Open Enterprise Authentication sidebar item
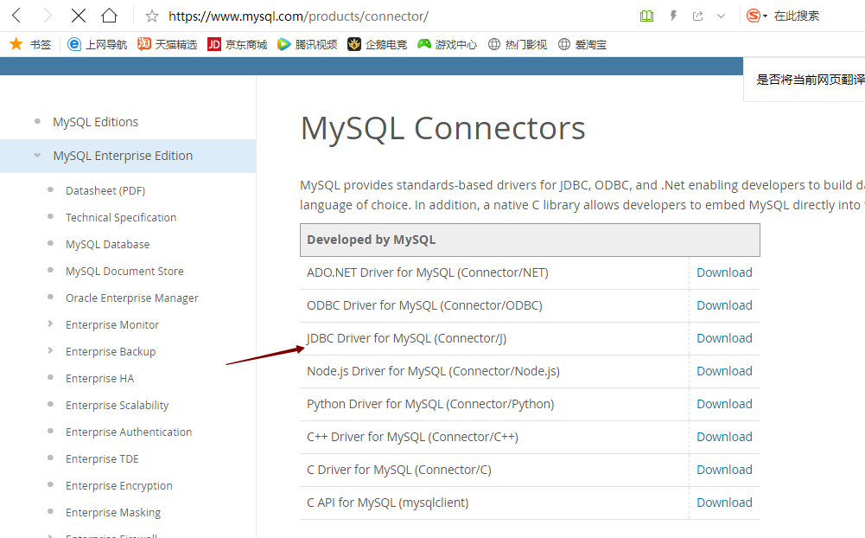 (x=129, y=432)
